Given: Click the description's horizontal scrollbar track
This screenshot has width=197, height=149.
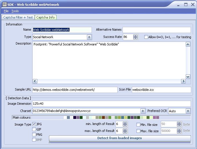Looking at the screenshot, I should (x=109, y=81).
